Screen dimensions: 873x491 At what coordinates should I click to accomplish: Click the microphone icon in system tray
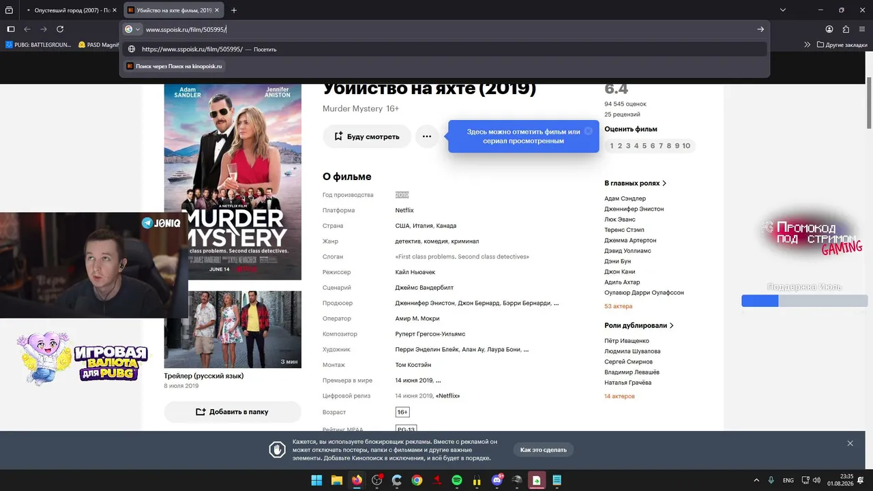point(771,481)
